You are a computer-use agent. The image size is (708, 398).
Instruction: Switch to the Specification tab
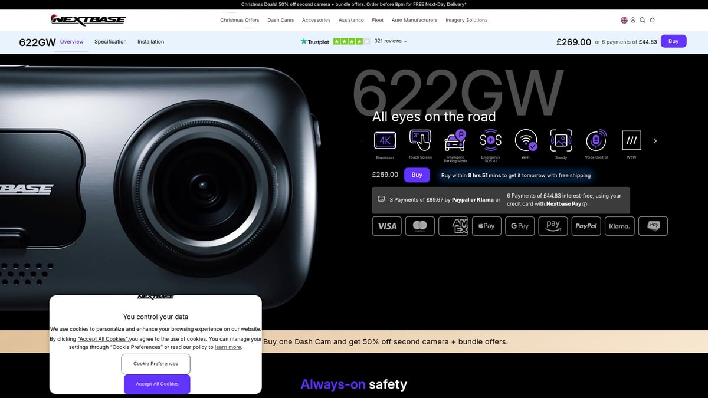click(x=110, y=41)
